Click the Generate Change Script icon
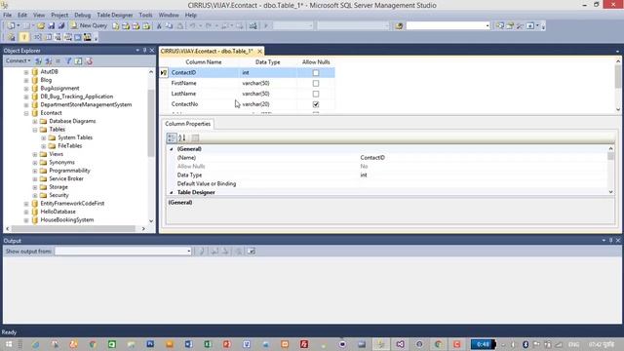The width and height of the screenshot is (624, 351). point(12,37)
